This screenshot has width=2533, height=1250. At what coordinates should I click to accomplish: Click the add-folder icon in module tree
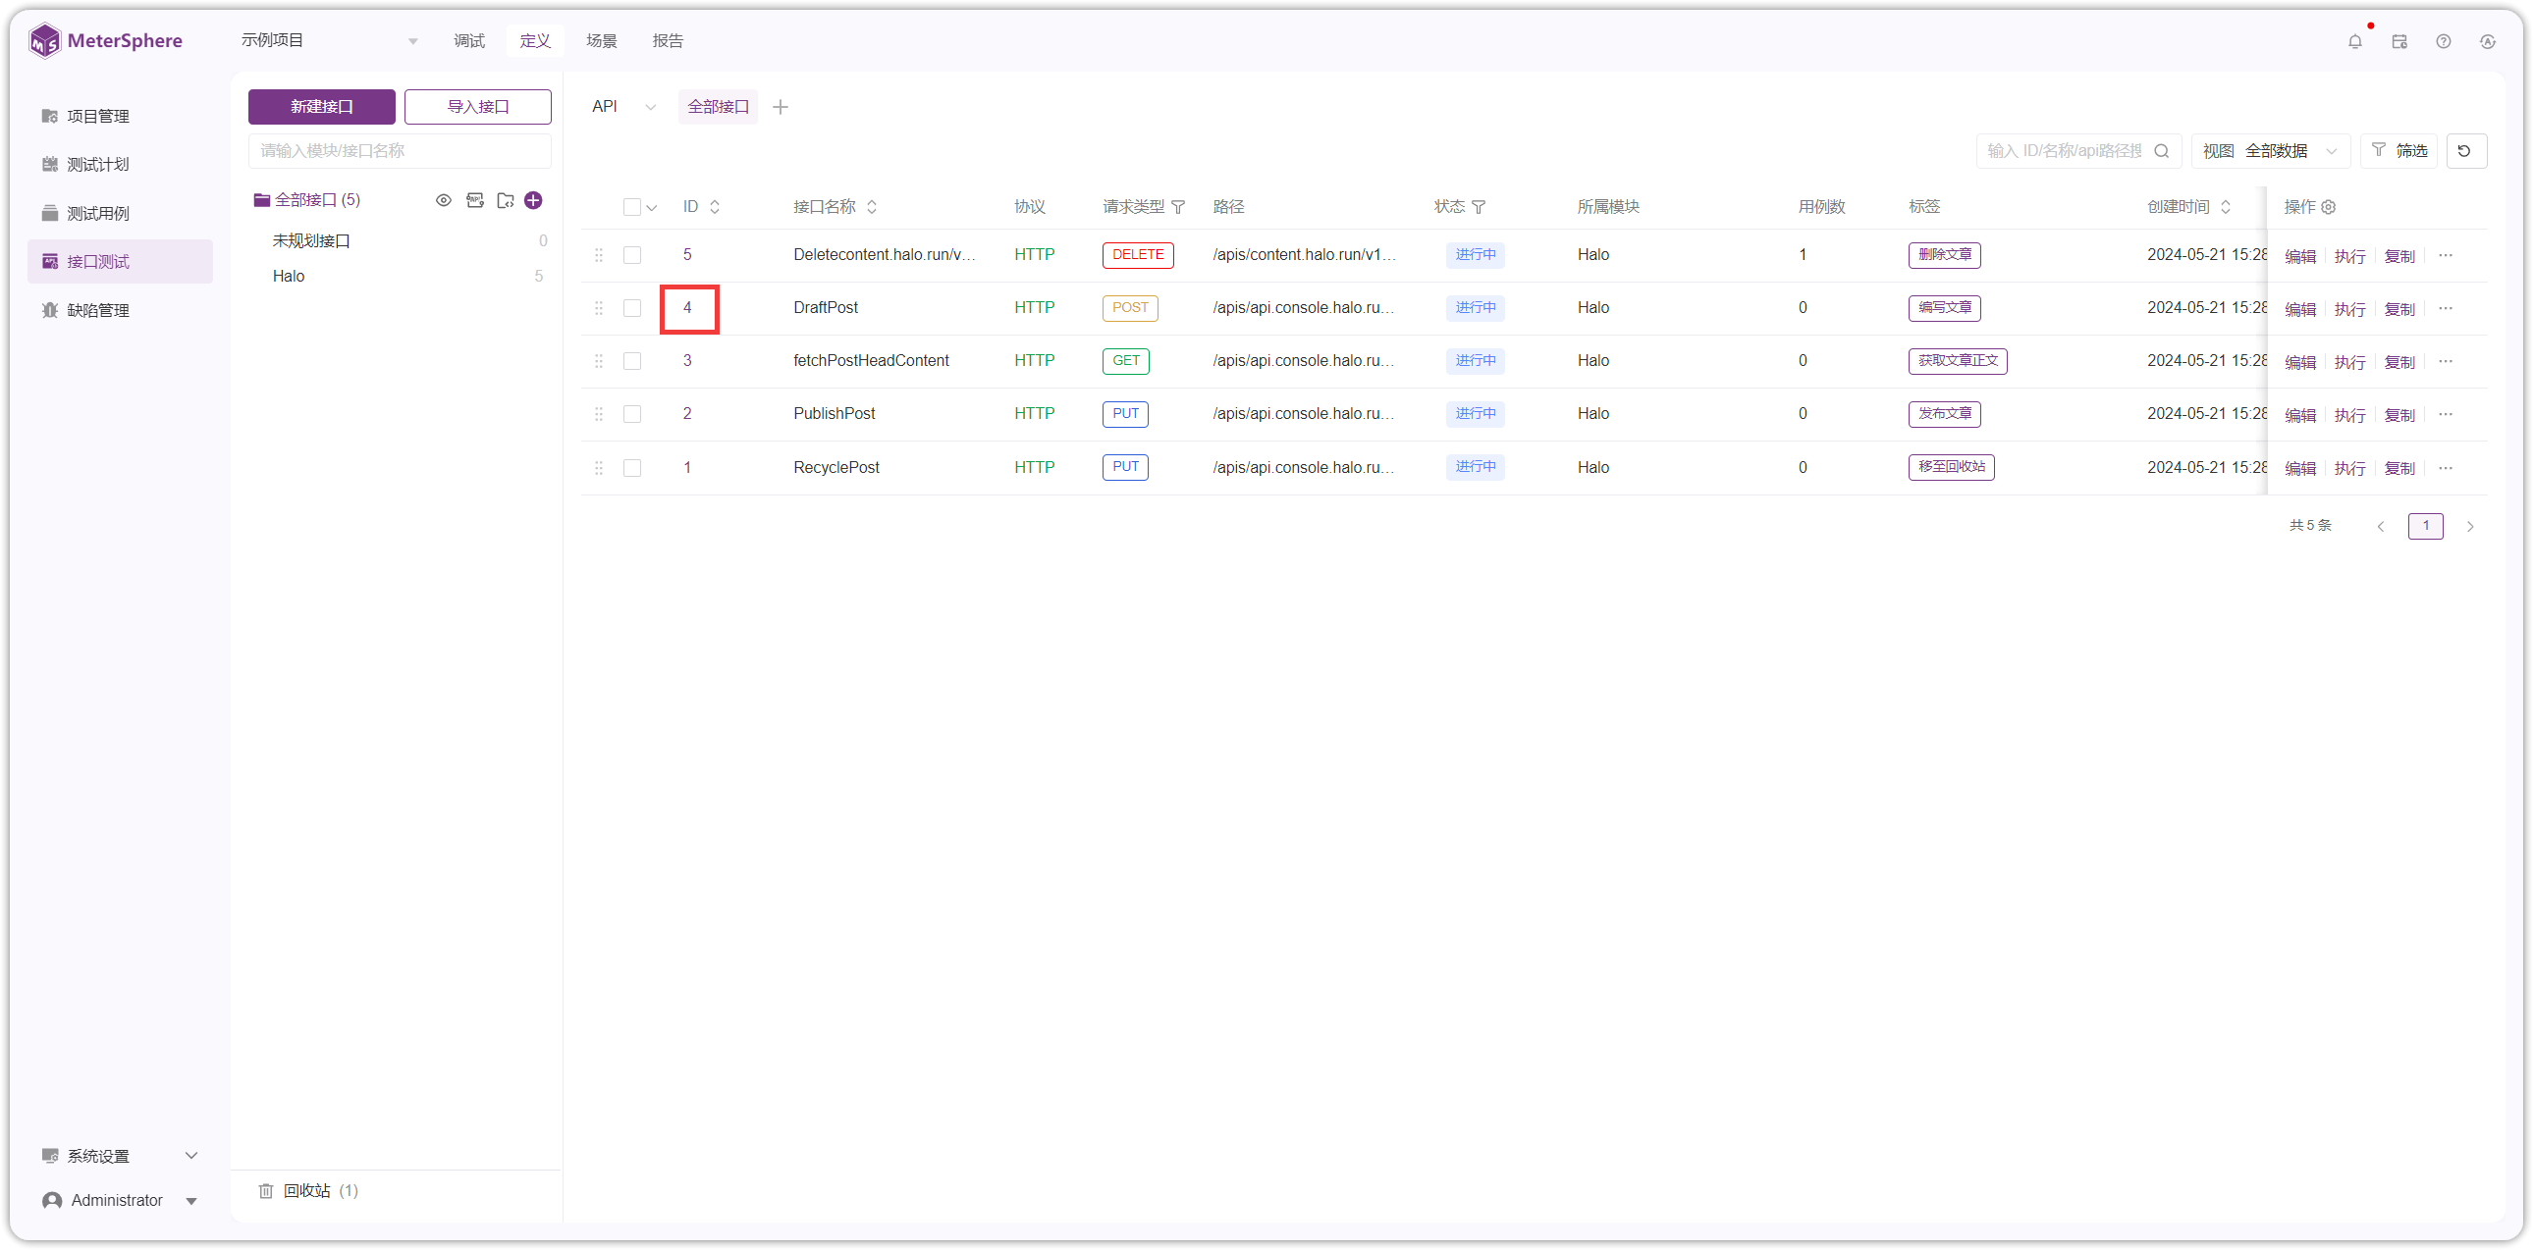click(x=506, y=200)
